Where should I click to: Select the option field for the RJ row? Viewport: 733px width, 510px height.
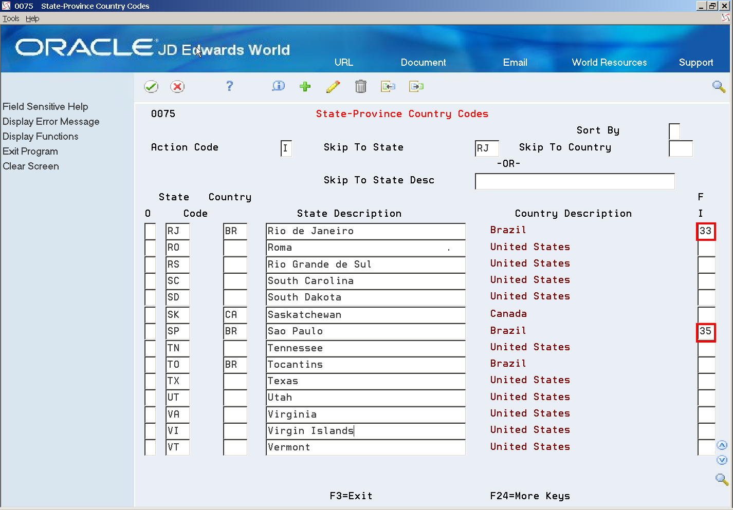[x=150, y=231]
